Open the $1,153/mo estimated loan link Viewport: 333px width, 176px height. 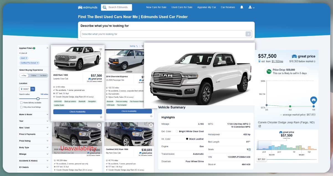(277, 62)
